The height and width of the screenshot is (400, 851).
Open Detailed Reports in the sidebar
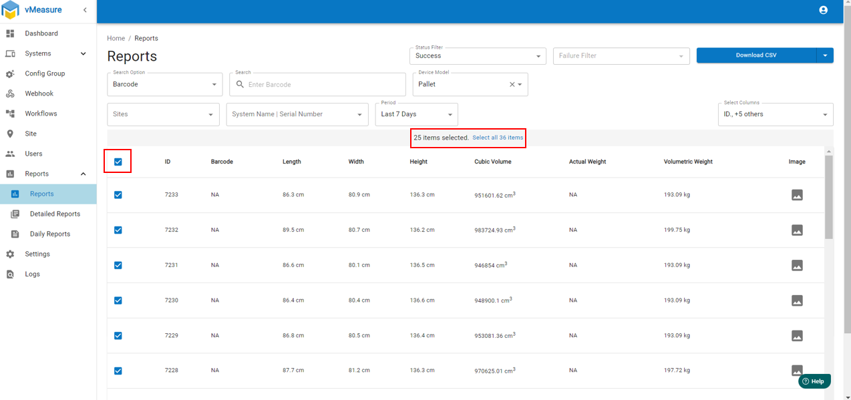(55, 214)
